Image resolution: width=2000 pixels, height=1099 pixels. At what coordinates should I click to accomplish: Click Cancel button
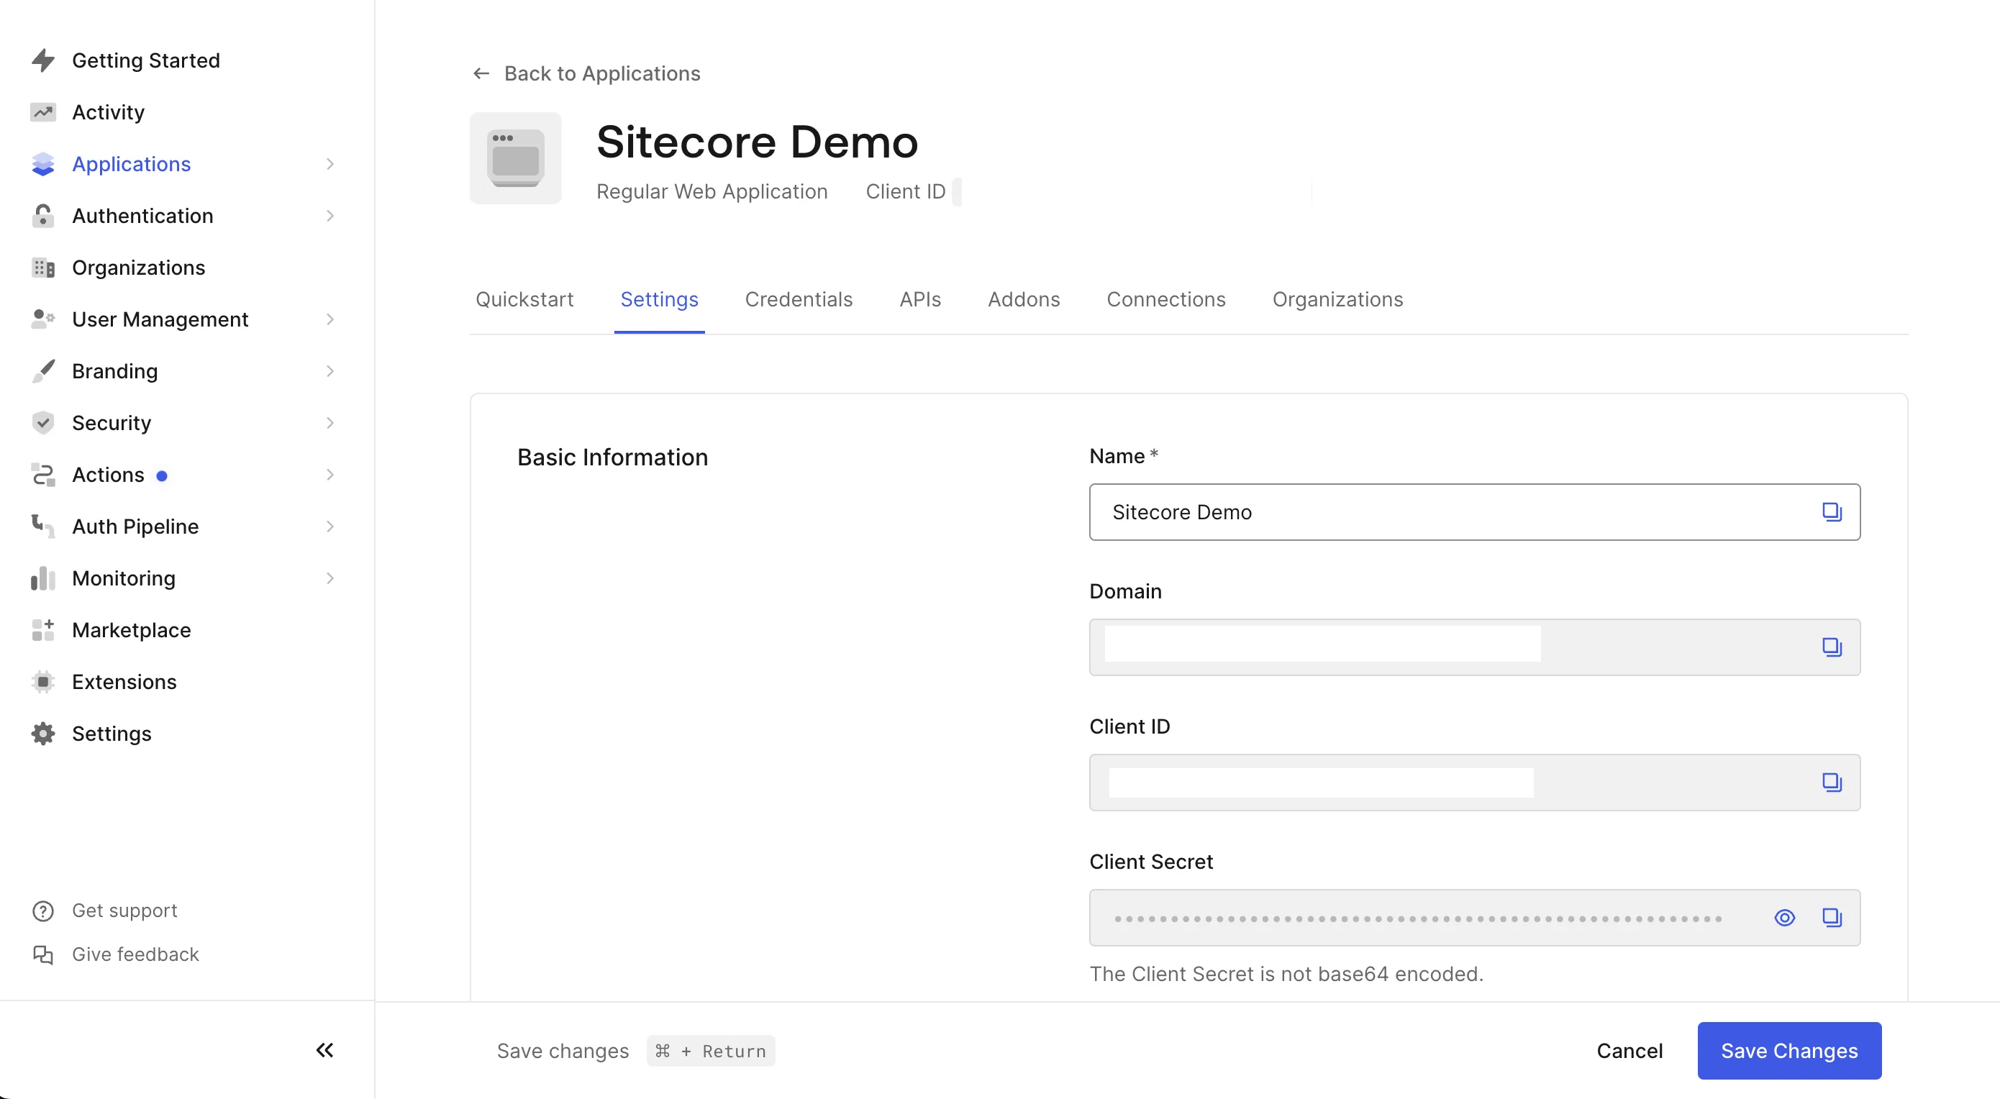pos(1629,1050)
